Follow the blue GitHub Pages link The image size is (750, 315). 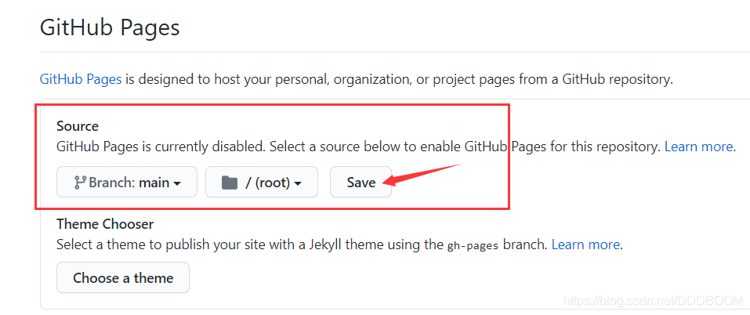tap(81, 79)
